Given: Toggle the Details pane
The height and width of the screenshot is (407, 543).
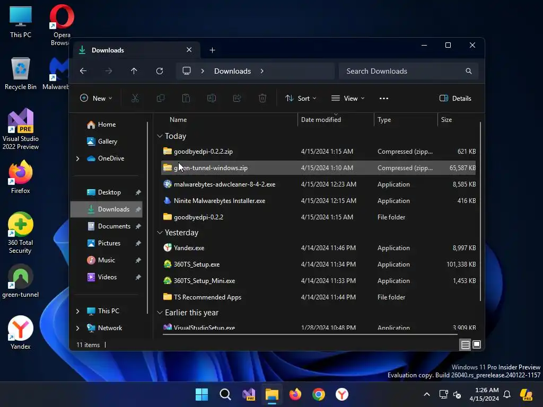Looking at the screenshot, I should 456,98.
